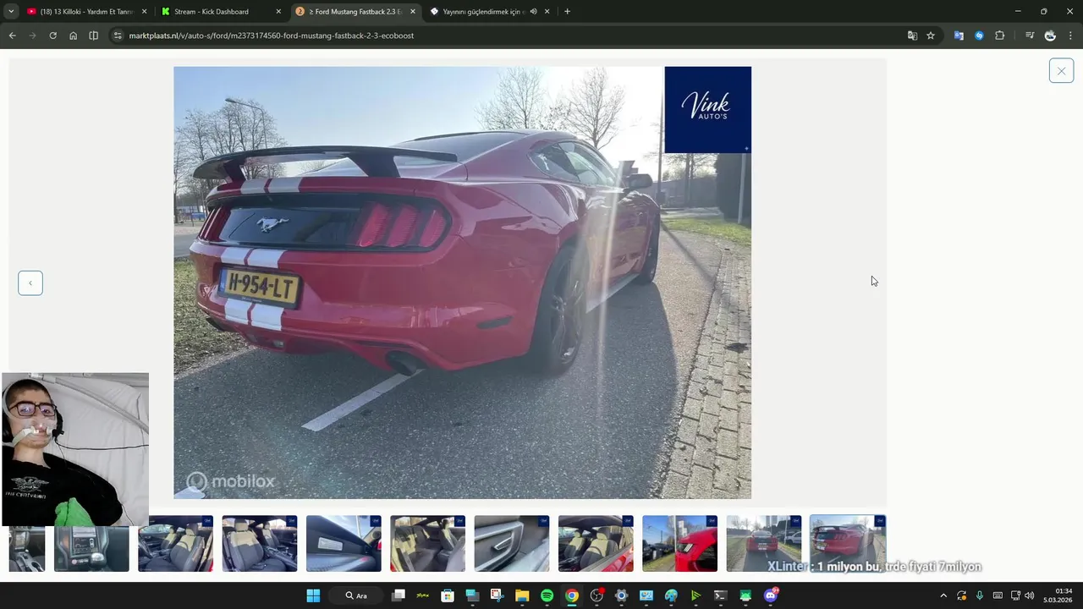Show hidden system tray icons
The height and width of the screenshot is (609, 1083).
point(943,595)
